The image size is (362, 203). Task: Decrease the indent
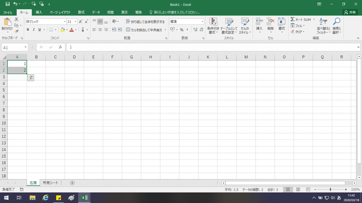click(114, 30)
